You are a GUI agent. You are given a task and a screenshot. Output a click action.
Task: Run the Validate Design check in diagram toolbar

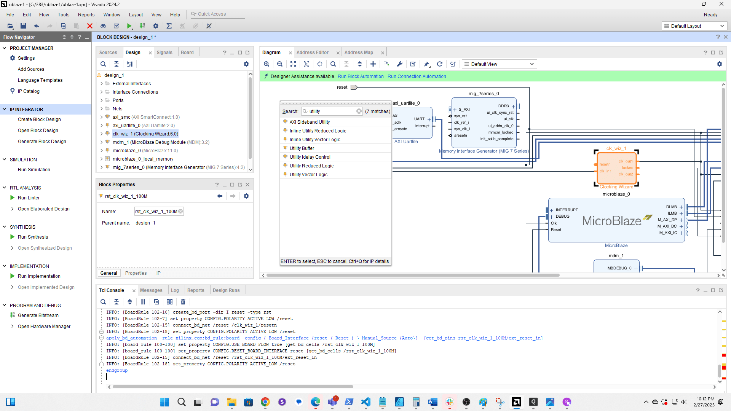pos(413,64)
